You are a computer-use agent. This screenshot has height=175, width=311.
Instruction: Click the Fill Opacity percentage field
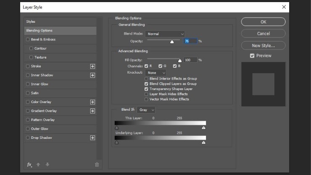click(190, 60)
